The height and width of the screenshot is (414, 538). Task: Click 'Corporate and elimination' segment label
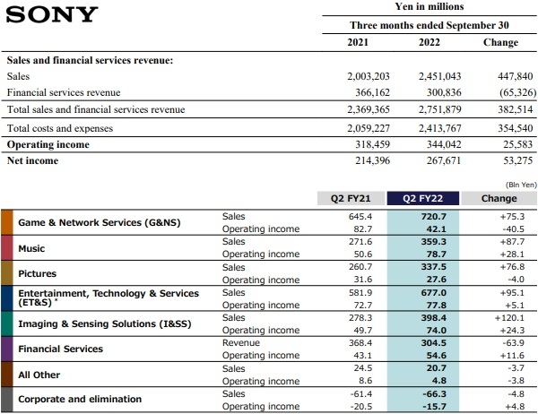pyautogui.click(x=80, y=400)
